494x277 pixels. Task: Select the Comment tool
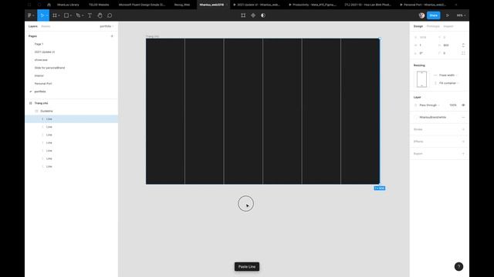click(x=110, y=15)
